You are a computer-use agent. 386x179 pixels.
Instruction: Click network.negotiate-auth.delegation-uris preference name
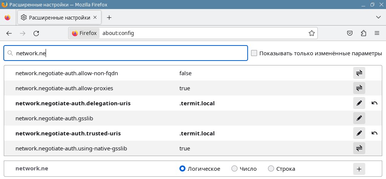[73, 103]
